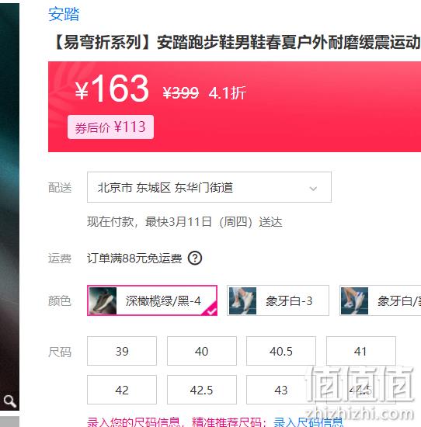
Task: Choose shoe size 42
Action: (x=122, y=390)
